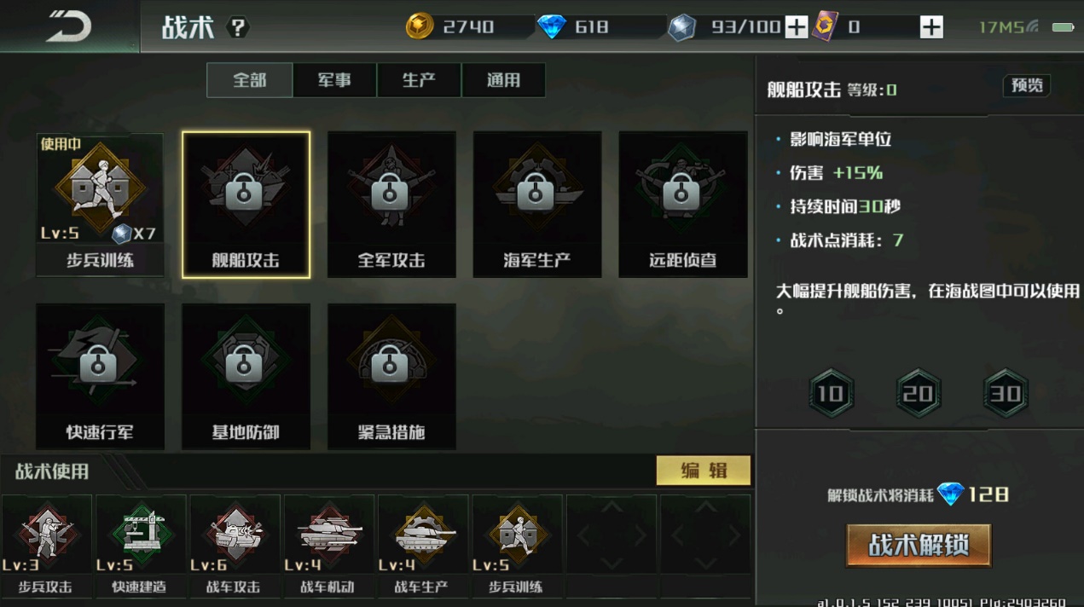Screen dimensions: 1084x607
Task: Click the 战术解锁 unlock button
Action: [919, 545]
